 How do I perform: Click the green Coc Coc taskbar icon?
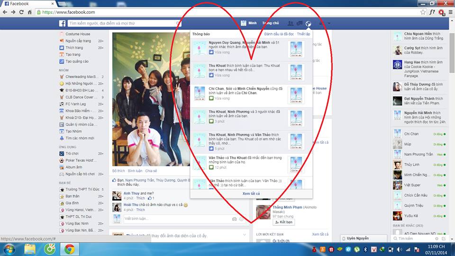pos(50,249)
